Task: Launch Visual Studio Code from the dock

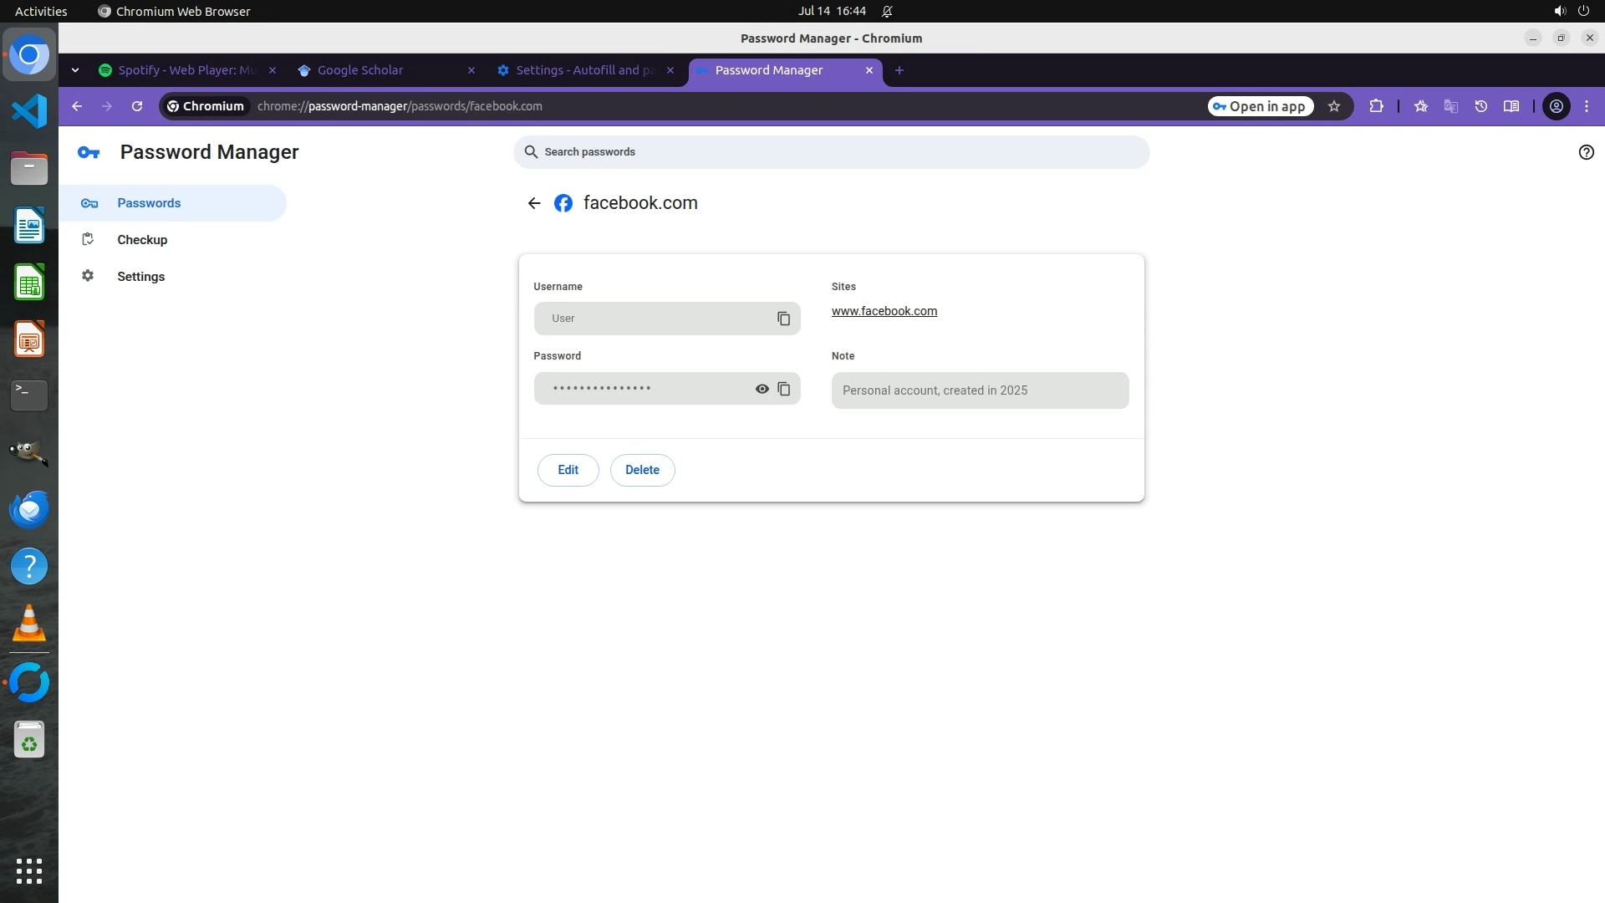Action: pos(29,111)
